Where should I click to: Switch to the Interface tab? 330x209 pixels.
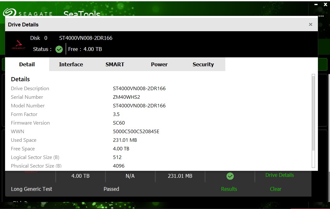(71, 64)
